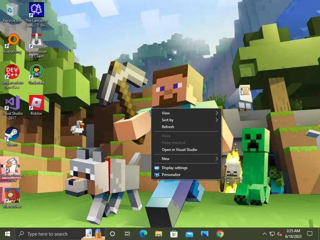
Task: Select the BlasterBeat desktop icon
Action: click(x=12, y=198)
